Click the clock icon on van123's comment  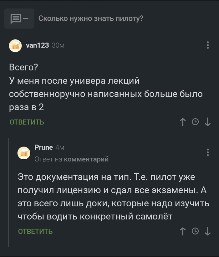click(x=195, y=122)
